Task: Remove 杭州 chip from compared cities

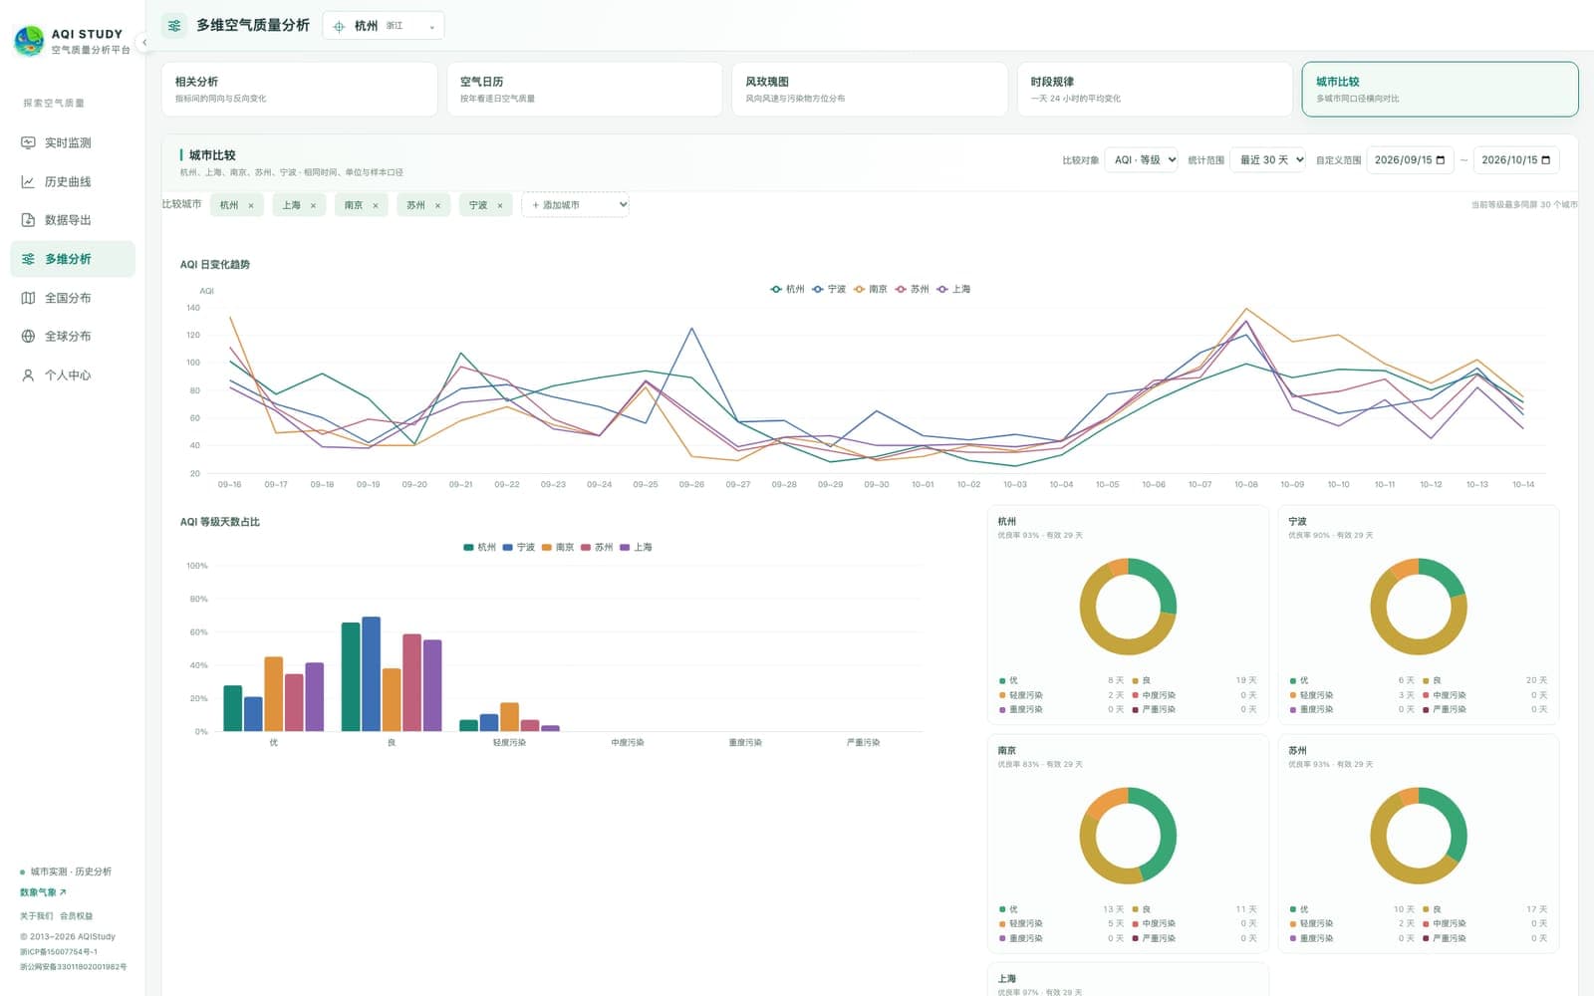Action: click(251, 206)
